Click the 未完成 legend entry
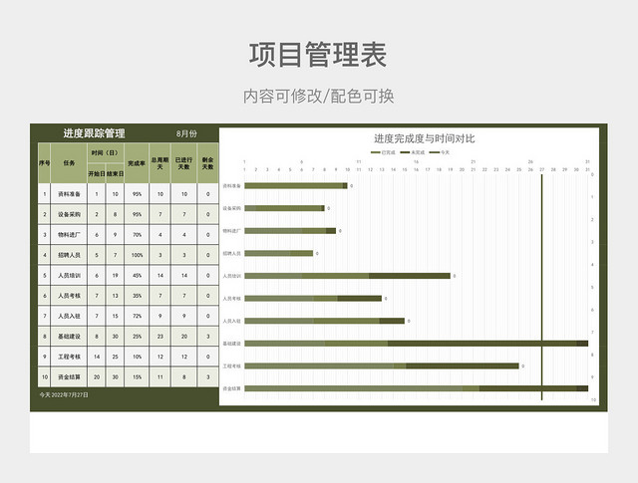Screen dimensions: 638x483 [413, 152]
